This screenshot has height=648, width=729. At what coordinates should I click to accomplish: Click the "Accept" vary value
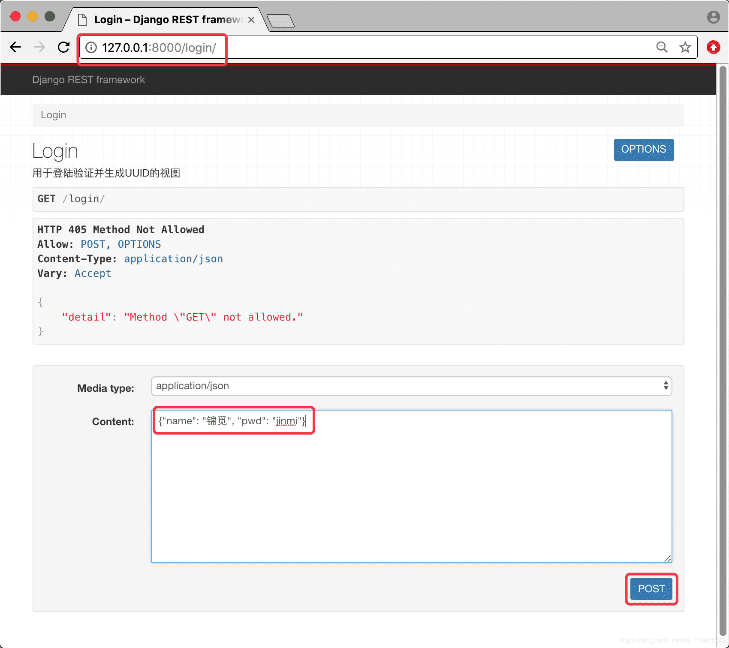[93, 273]
